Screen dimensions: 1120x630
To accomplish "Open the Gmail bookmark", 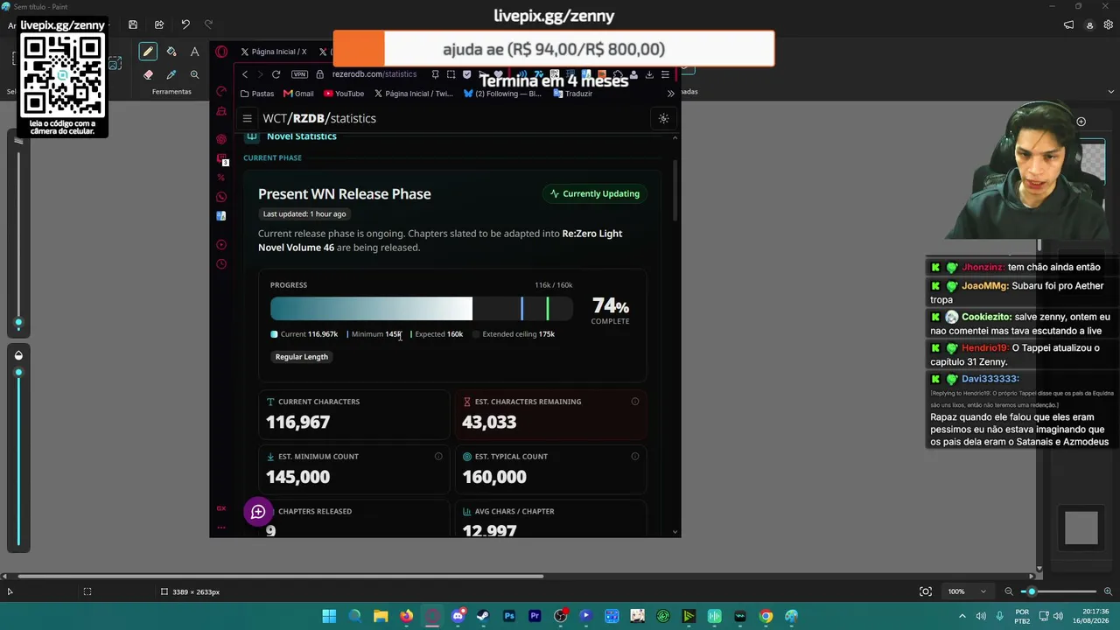I will (297, 94).
